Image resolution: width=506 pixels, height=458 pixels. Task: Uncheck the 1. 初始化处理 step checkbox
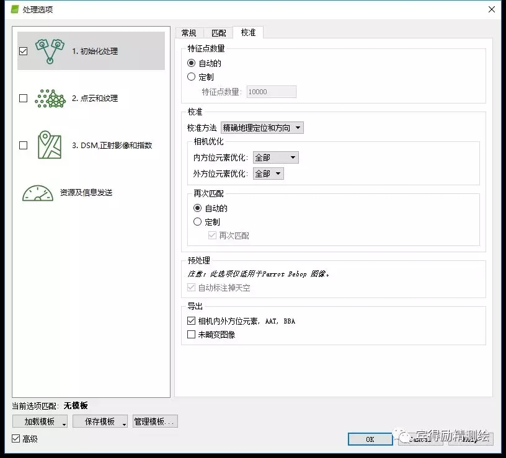(x=24, y=51)
